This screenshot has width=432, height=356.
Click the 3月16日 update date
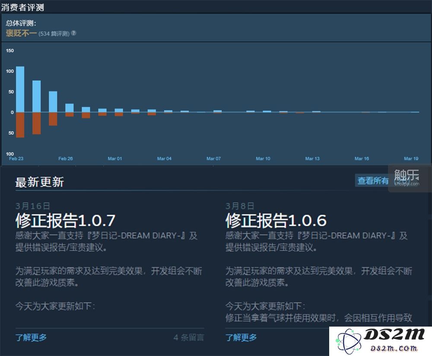tap(32, 206)
